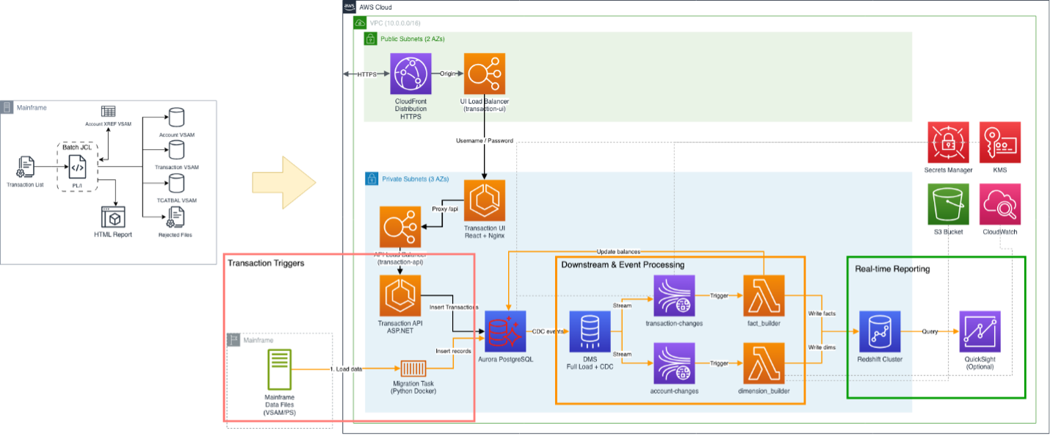The width and height of the screenshot is (1050, 437).
Task: Click the Secrets Manager icon
Action: 947,142
